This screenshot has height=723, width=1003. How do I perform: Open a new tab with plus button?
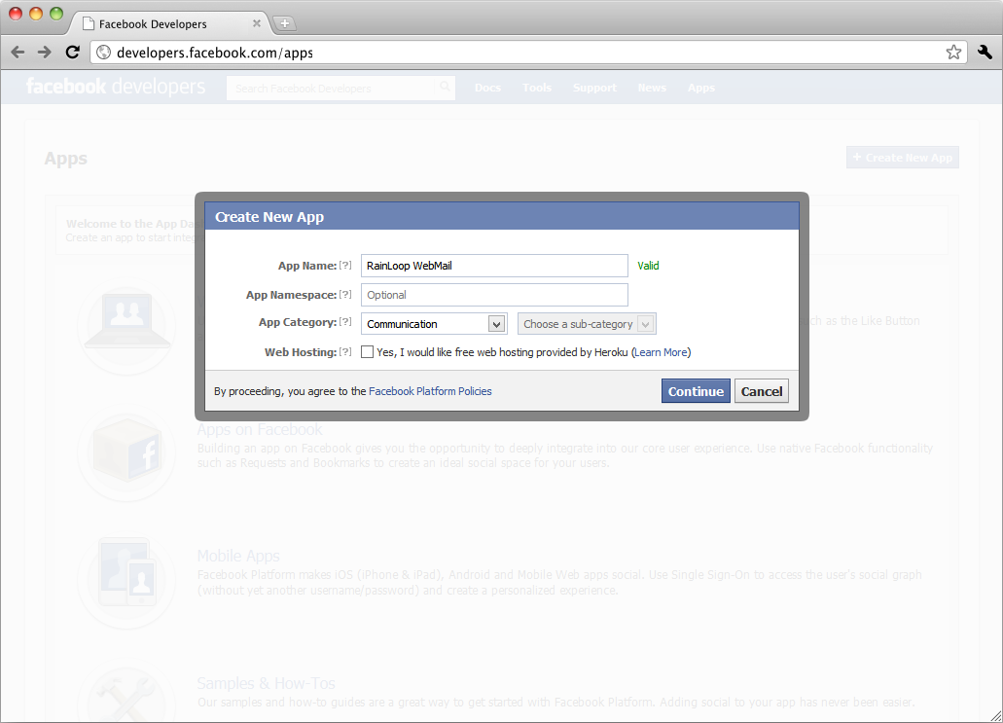coord(285,23)
